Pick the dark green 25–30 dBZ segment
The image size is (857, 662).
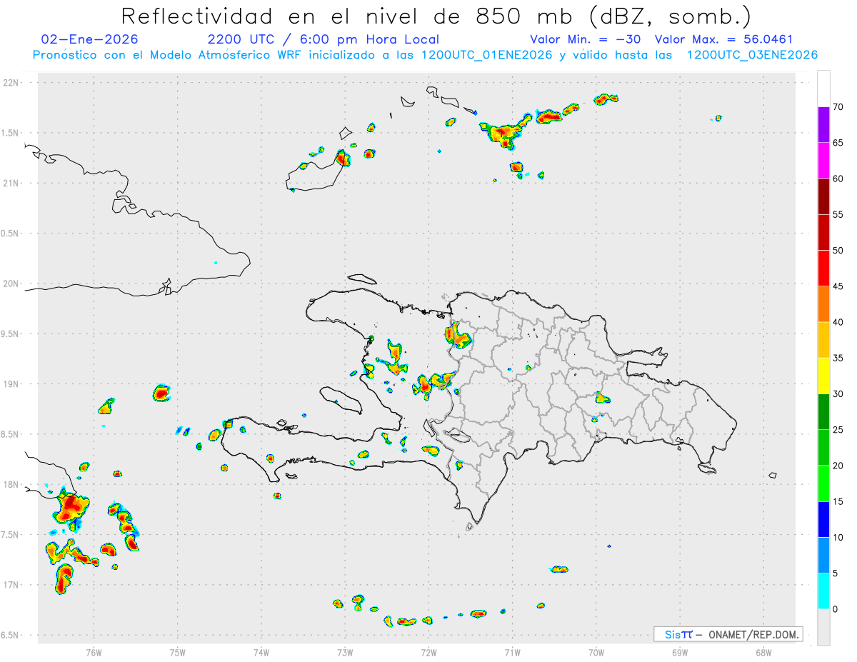[823, 412]
